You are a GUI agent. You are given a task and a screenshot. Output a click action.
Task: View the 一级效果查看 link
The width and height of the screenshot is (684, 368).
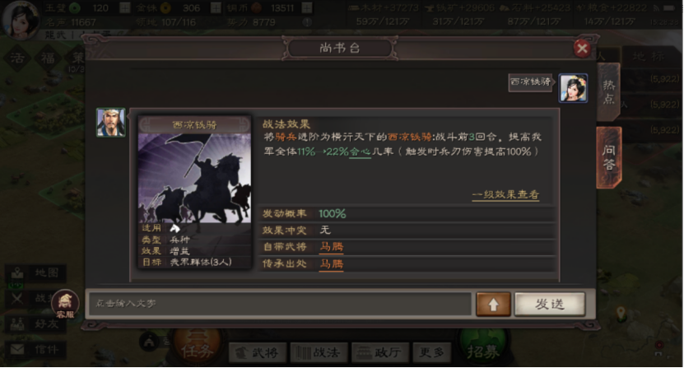505,194
